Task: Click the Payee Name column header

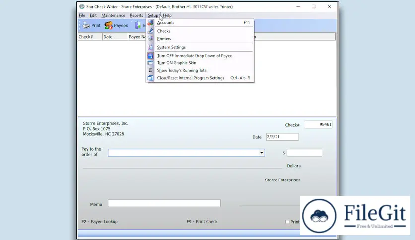Action: tap(137, 37)
